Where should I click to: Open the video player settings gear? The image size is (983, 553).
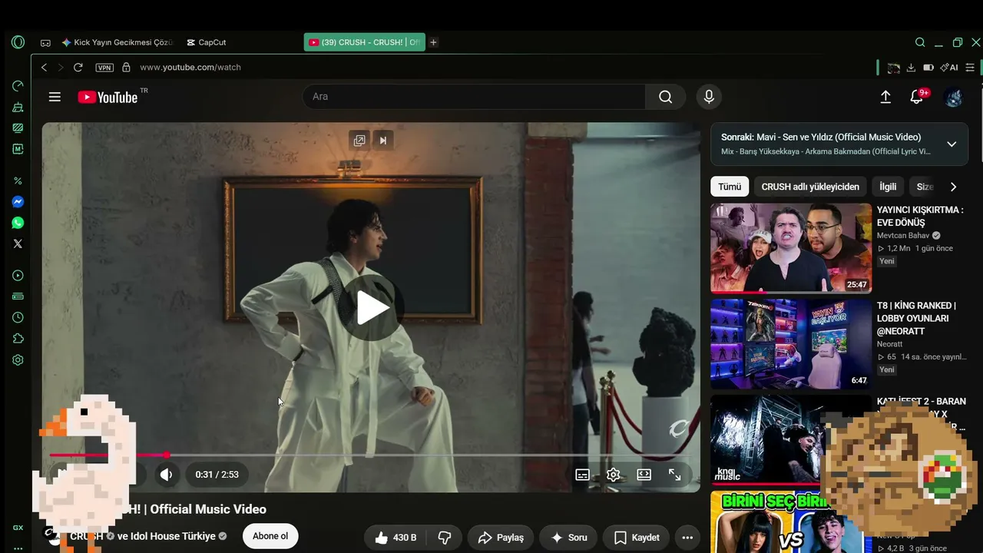point(613,475)
